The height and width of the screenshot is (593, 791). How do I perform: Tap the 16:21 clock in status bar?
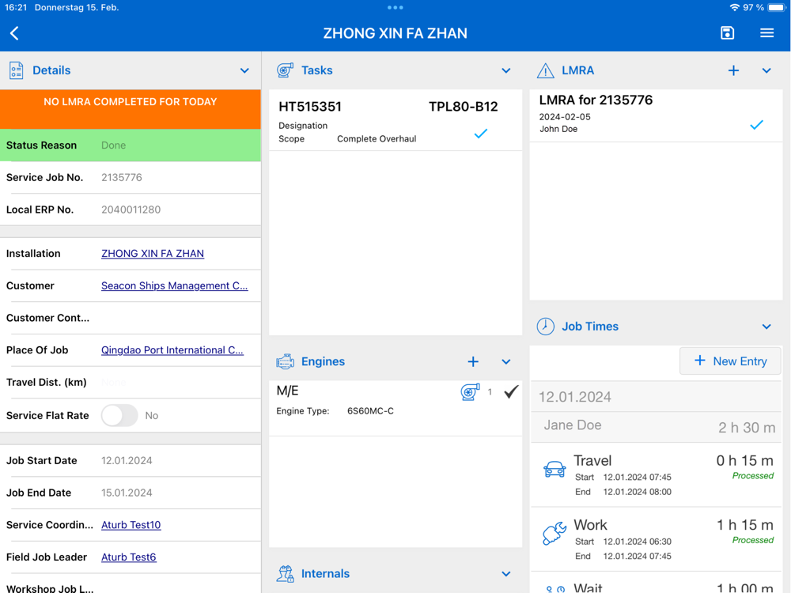click(x=16, y=8)
